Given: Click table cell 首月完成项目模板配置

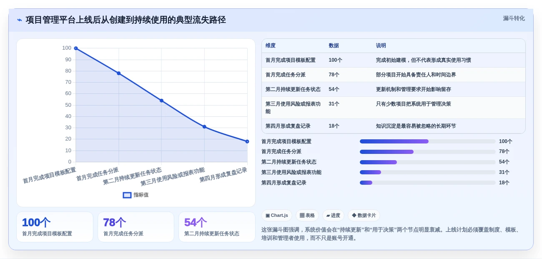Looking at the screenshot, I should coord(291,60).
